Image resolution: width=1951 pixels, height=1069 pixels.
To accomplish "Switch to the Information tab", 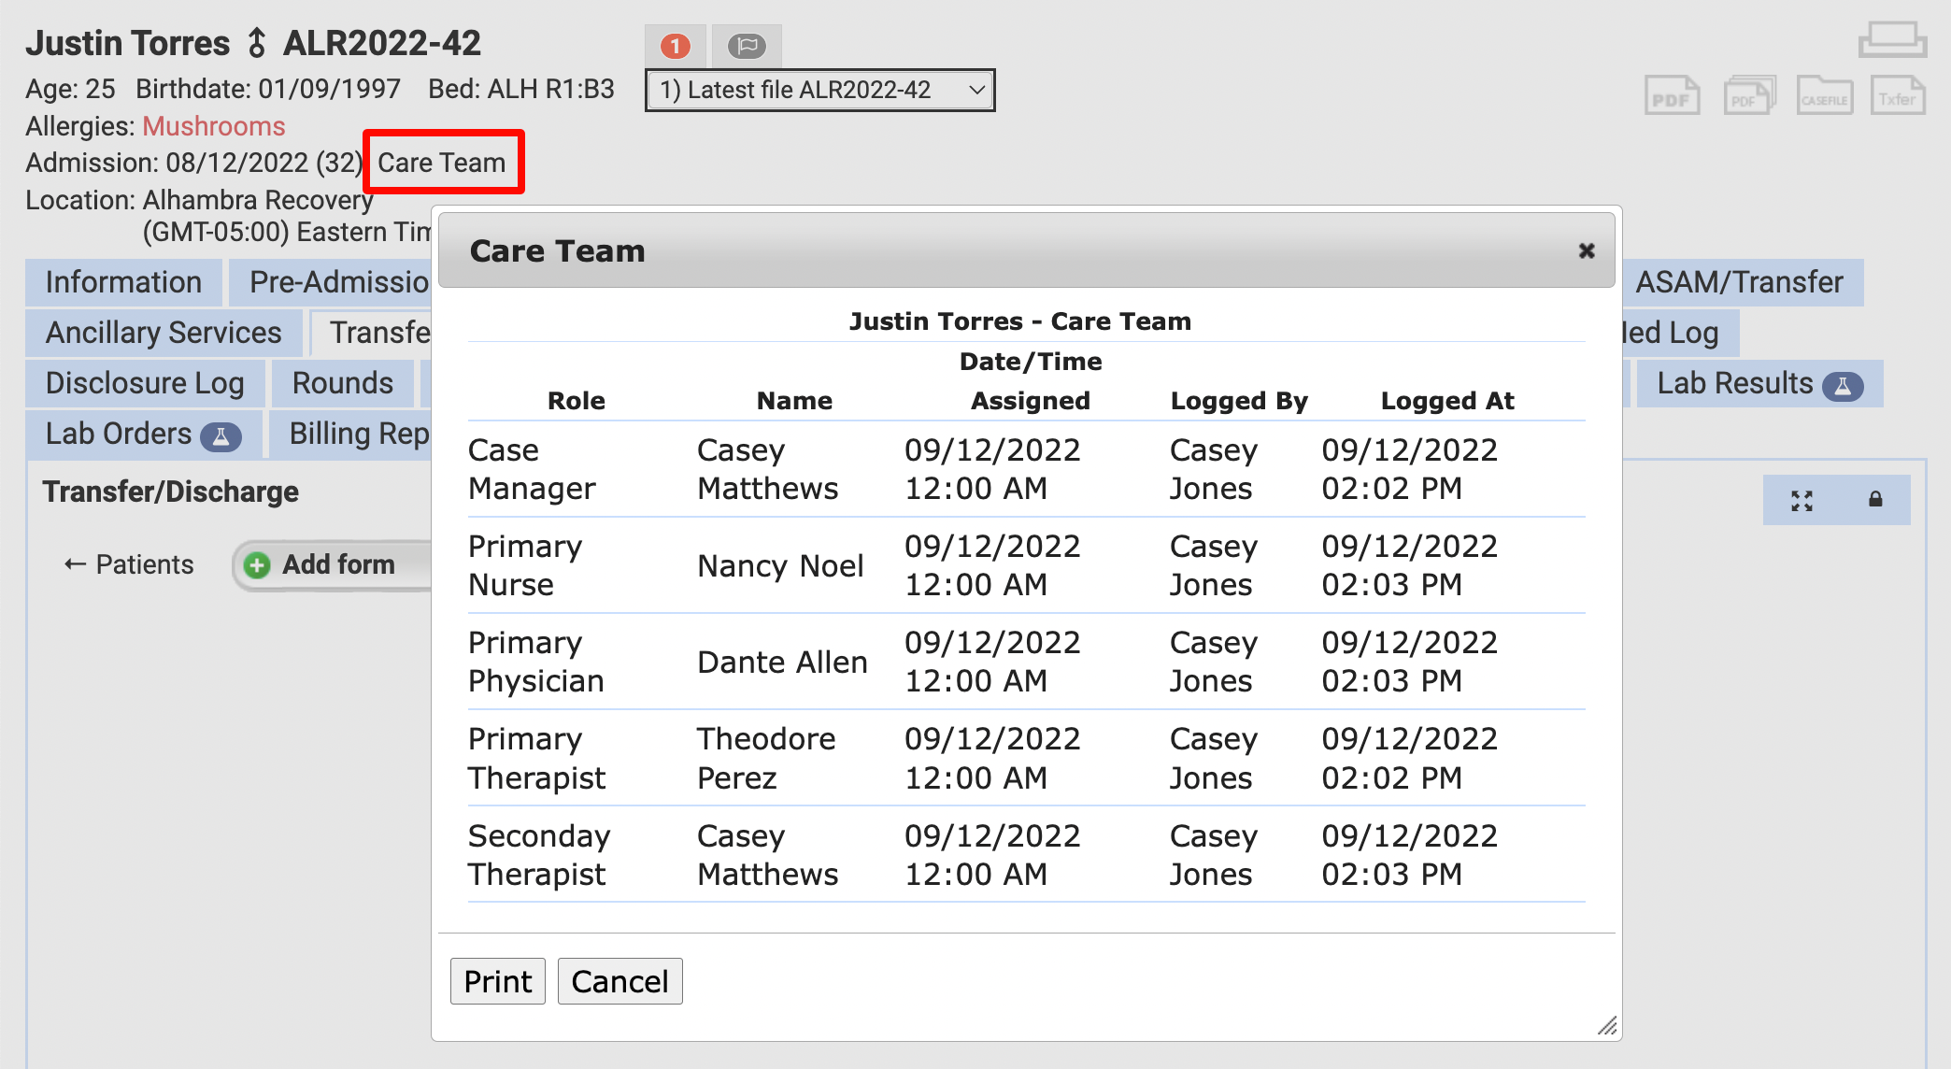I will click(123, 282).
